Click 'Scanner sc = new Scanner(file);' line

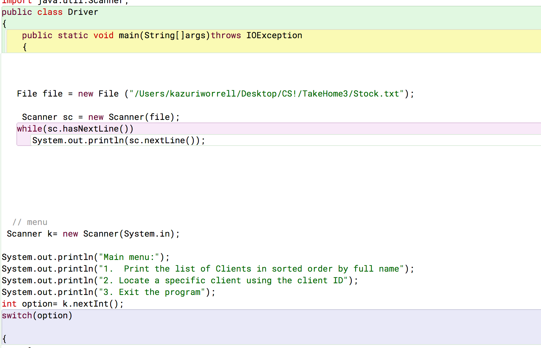pyautogui.click(x=101, y=117)
